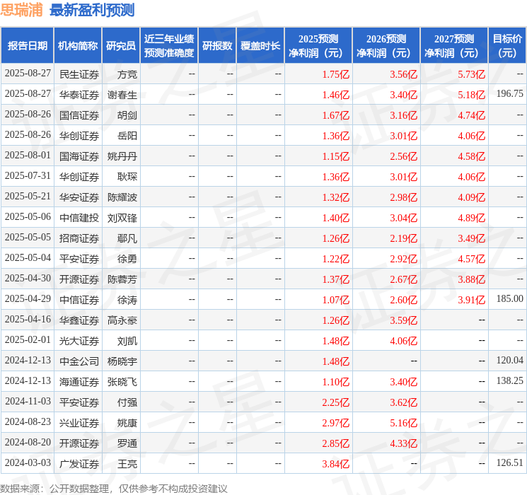The image size is (527, 495).
Task: Select the 国信证券 institution cell
Action: pos(79,115)
